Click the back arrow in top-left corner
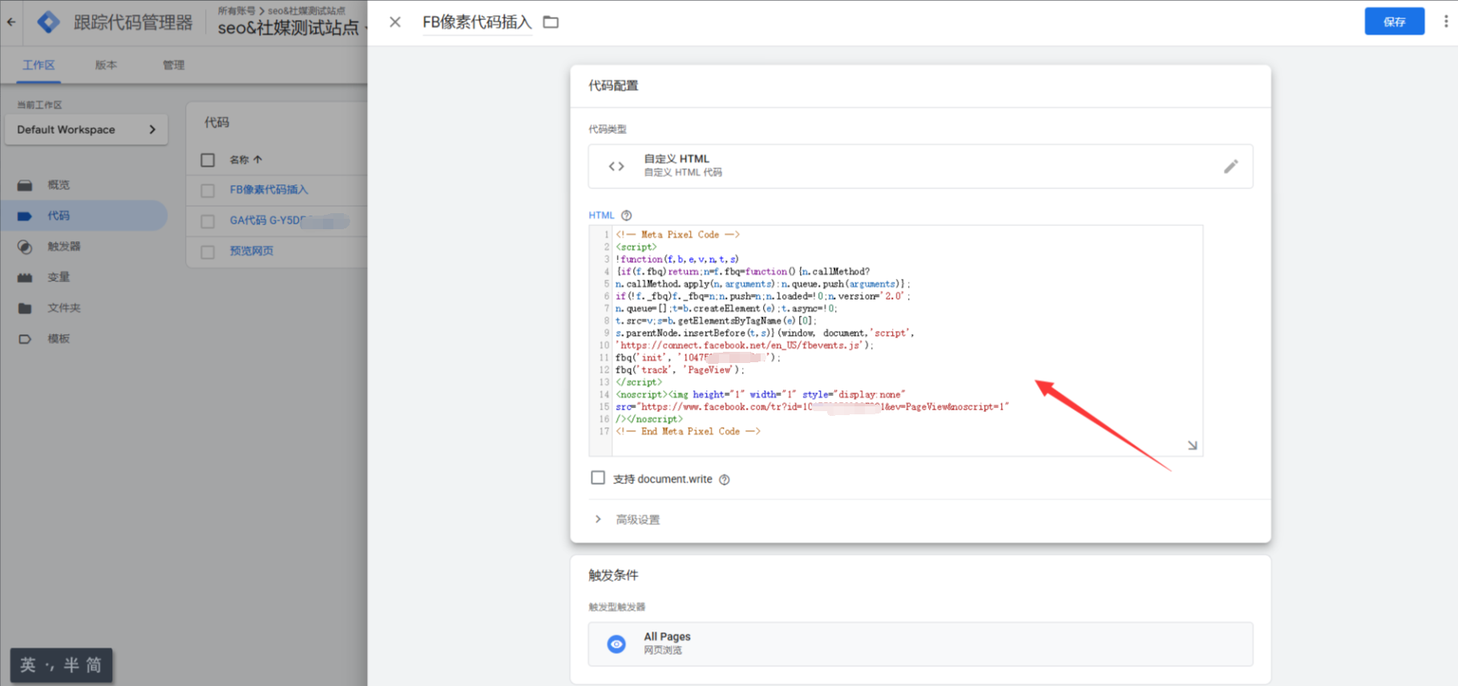Viewport: 1458px width, 686px height. click(11, 22)
